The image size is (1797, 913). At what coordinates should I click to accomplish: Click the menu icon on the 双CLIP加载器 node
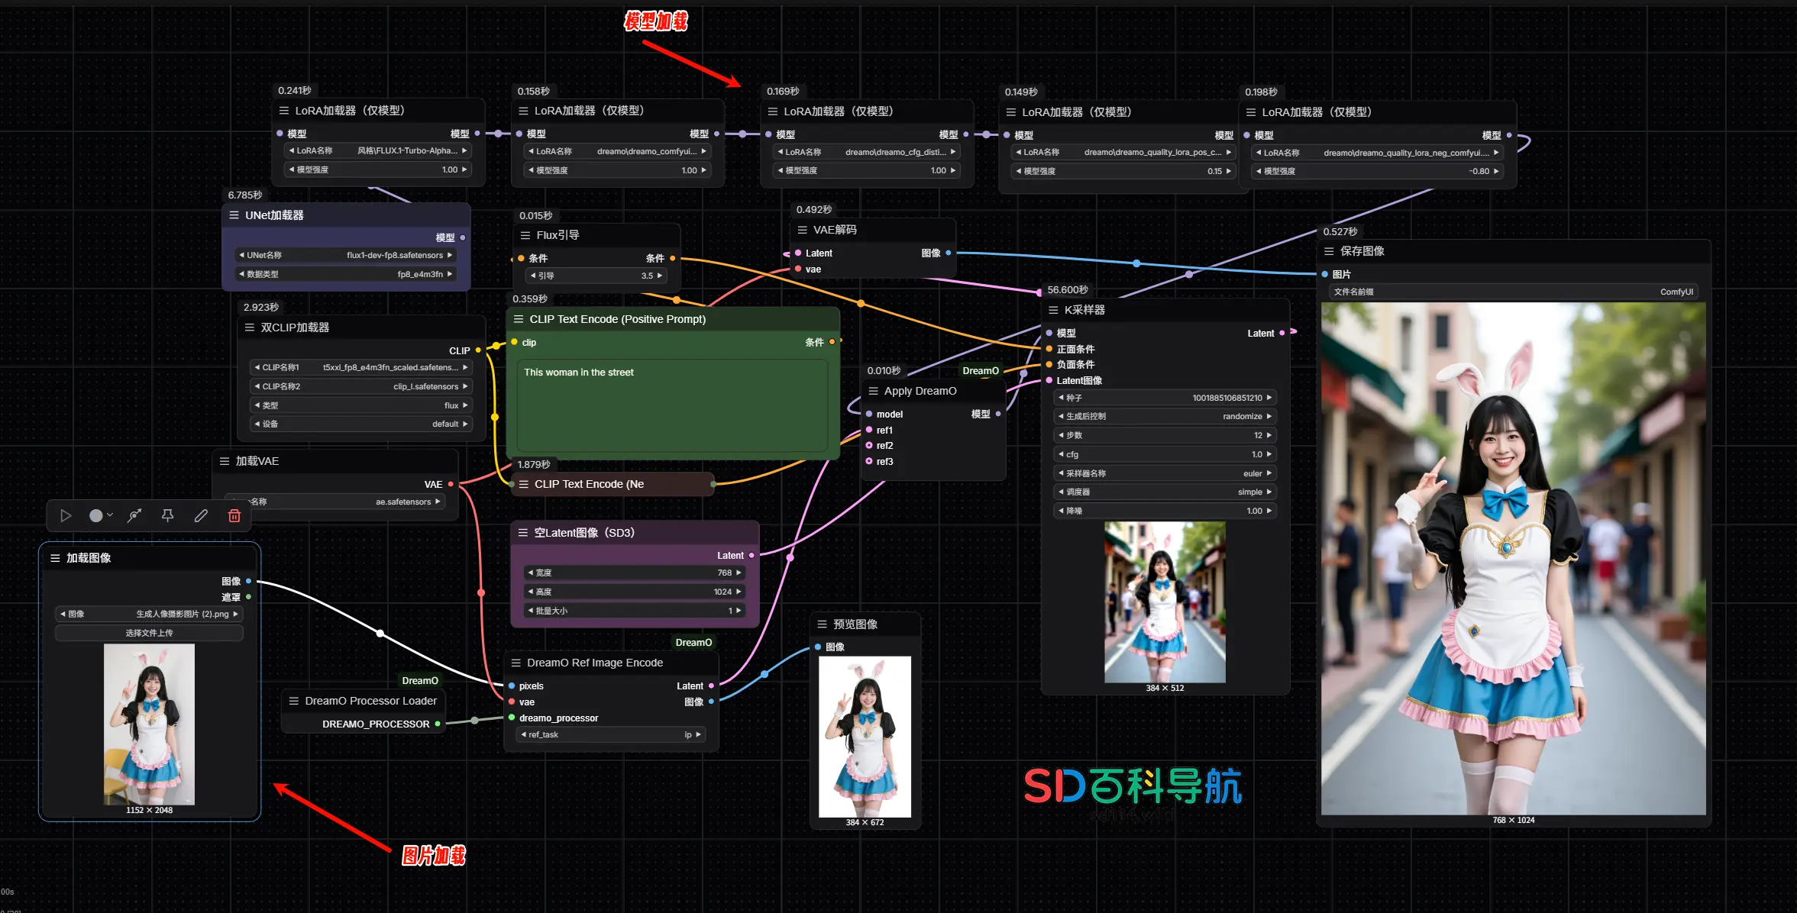pyautogui.click(x=249, y=327)
